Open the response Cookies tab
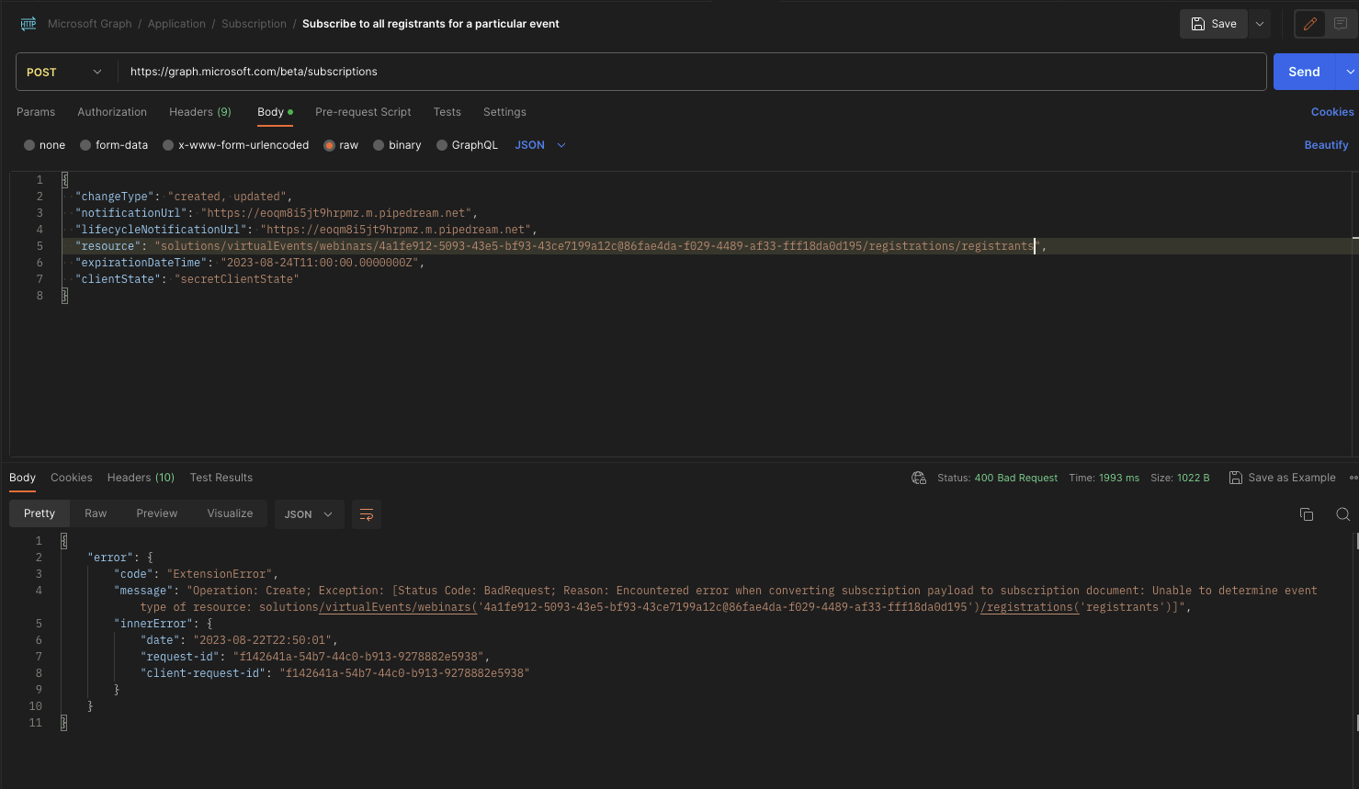The height and width of the screenshot is (789, 1359). coord(72,478)
